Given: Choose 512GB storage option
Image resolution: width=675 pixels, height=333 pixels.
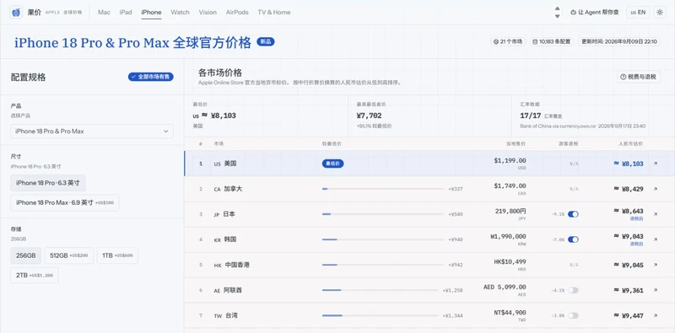Looking at the screenshot, I should (69, 255).
